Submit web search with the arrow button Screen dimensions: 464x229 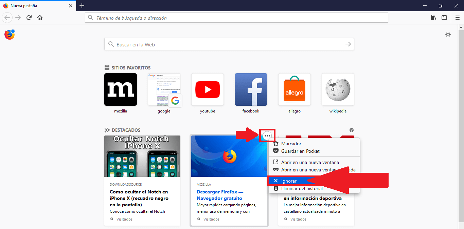(348, 44)
